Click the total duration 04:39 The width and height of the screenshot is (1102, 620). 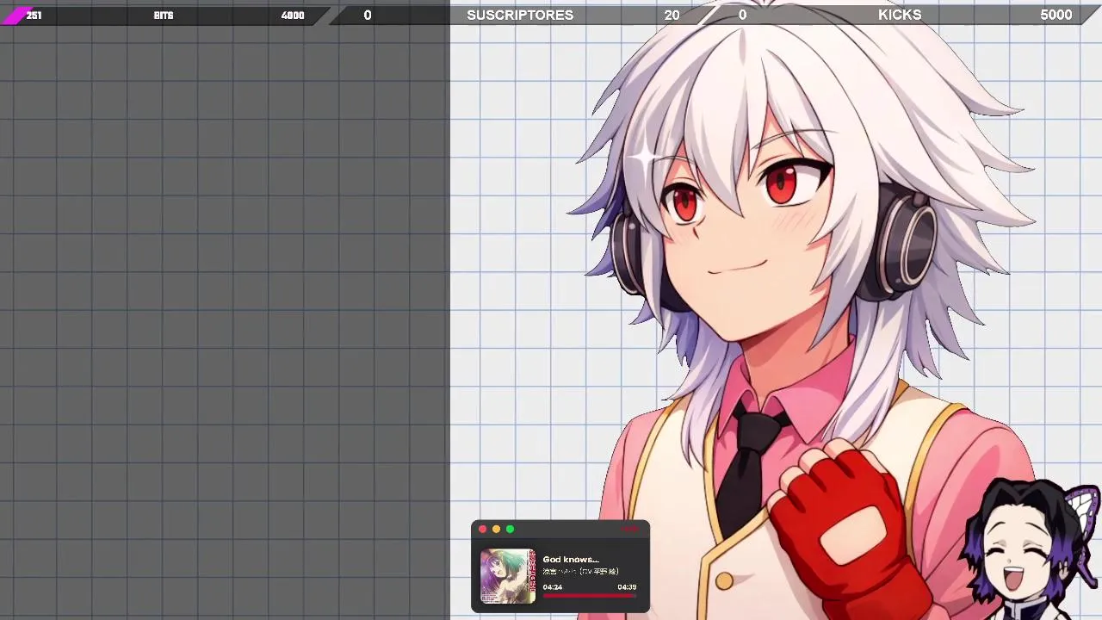[627, 587]
